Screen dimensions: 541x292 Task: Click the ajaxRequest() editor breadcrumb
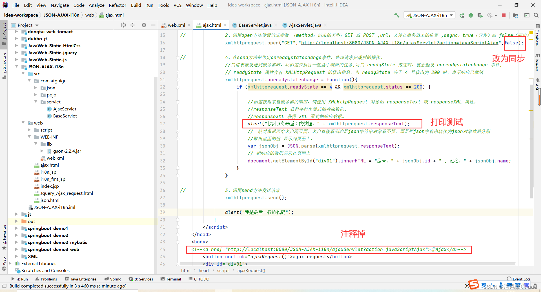(x=251, y=270)
